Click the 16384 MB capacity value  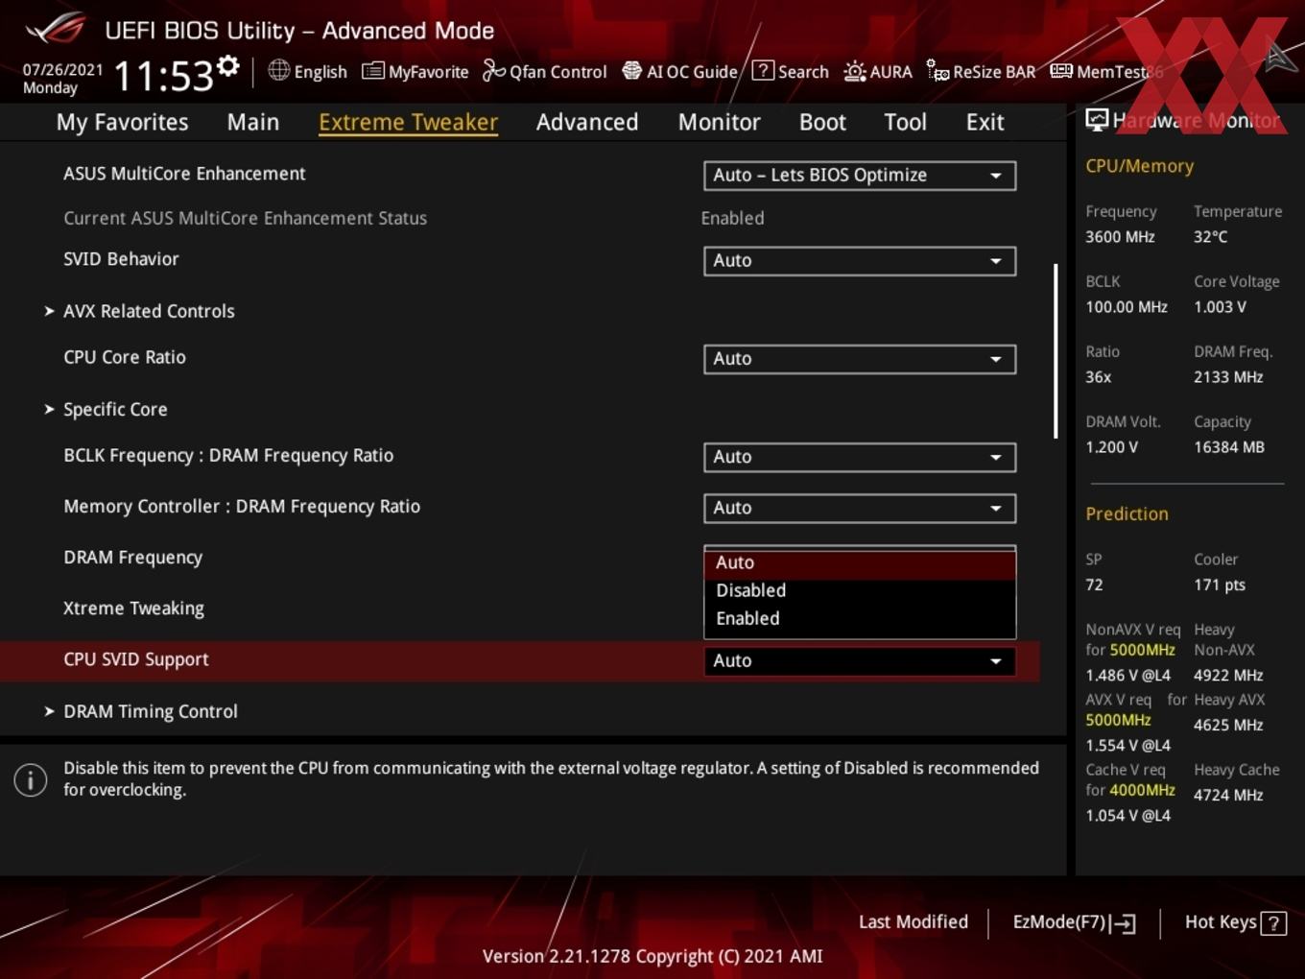pos(1229,447)
